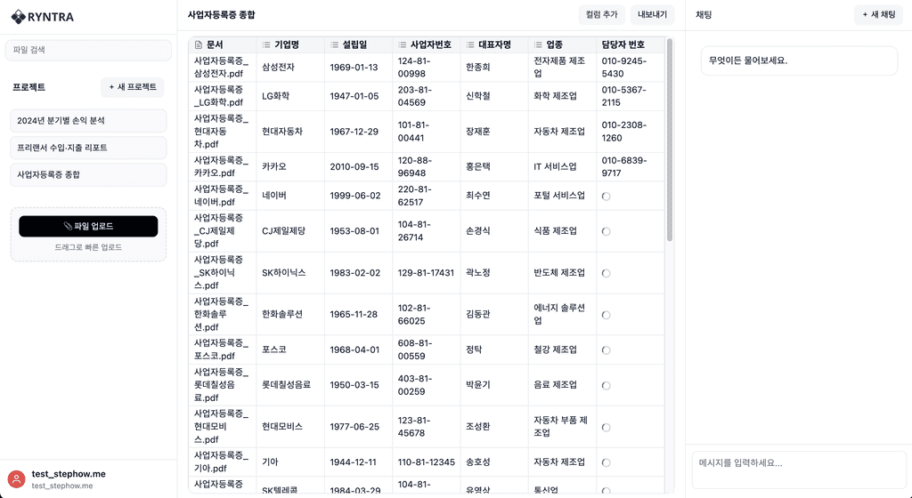
Task: Click the 사업자등록증_삼성전자.pdf document cell
Action: pos(222,68)
